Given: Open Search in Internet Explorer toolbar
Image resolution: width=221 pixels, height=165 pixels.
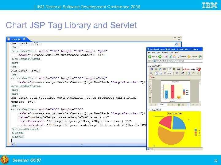Looking at the screenshot, I should 182,57.
